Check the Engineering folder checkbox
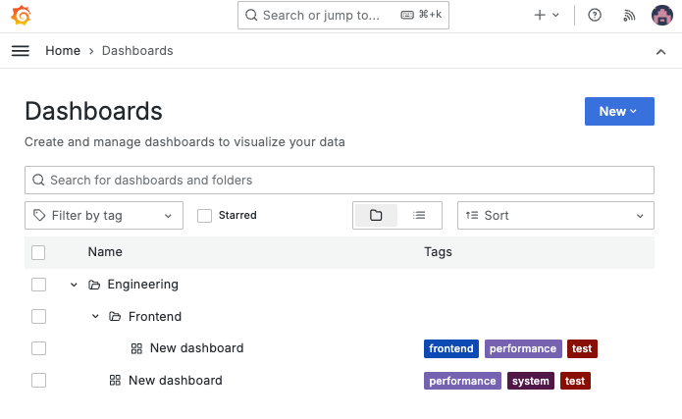 click(38, 285)
